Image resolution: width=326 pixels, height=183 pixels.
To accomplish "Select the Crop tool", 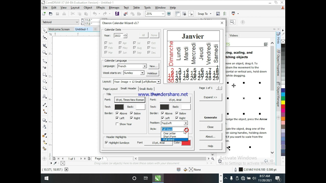I will tap(45, 45).
